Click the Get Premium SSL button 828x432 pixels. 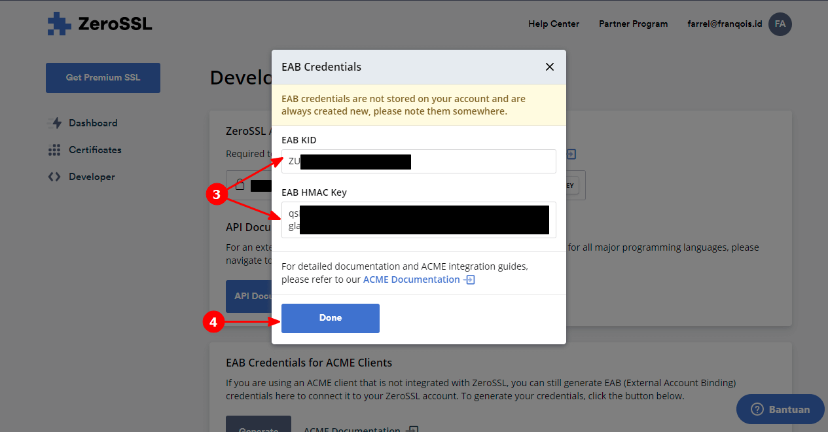pos(103,78)
